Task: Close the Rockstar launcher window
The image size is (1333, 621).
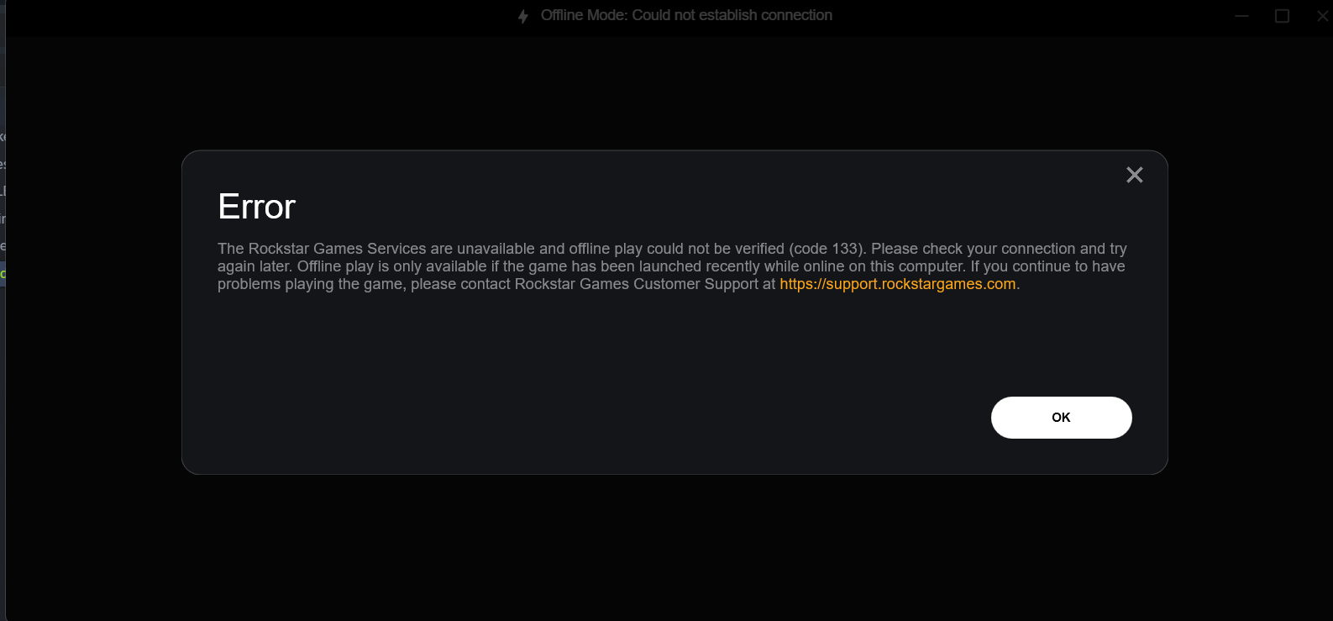Action: pos(1322,16)
